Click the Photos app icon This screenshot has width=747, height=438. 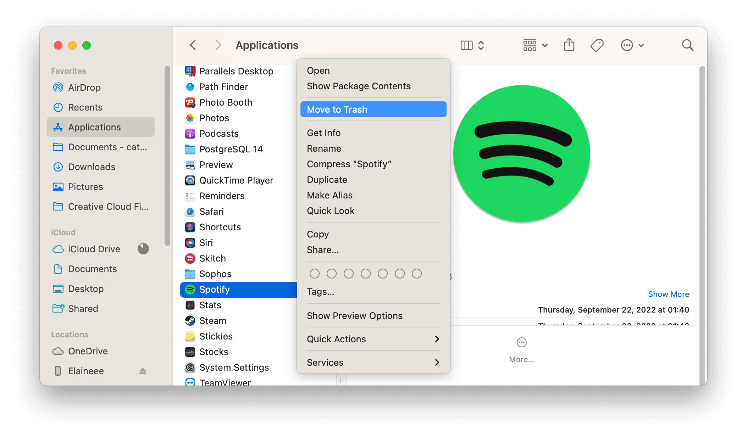[x=190, y=118]
